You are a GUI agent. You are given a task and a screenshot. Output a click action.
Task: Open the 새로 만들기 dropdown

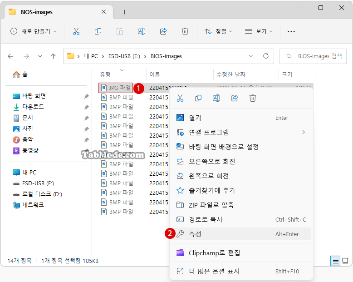tap(34, 31)
